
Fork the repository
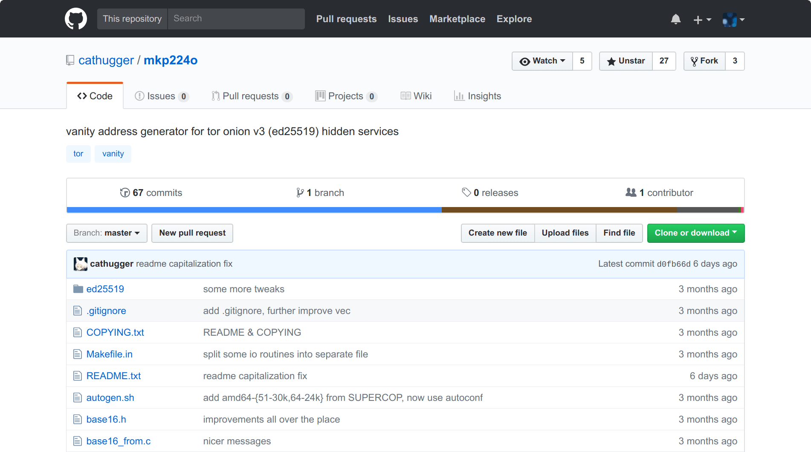pos(704,61)
